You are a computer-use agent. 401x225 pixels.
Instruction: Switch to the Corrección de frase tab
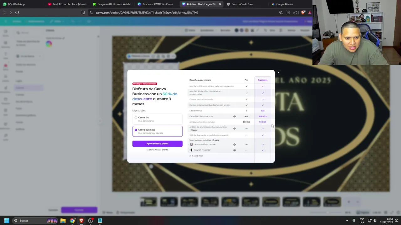(x=246, y=4)
